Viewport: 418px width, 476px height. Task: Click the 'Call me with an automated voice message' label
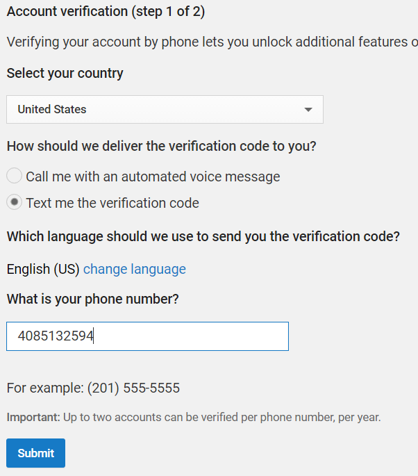[153, 177]
